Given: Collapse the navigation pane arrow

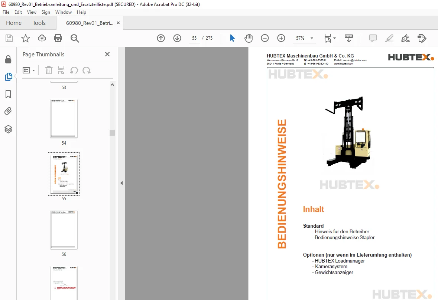Looking at the screenshot, I should [121, 183].
